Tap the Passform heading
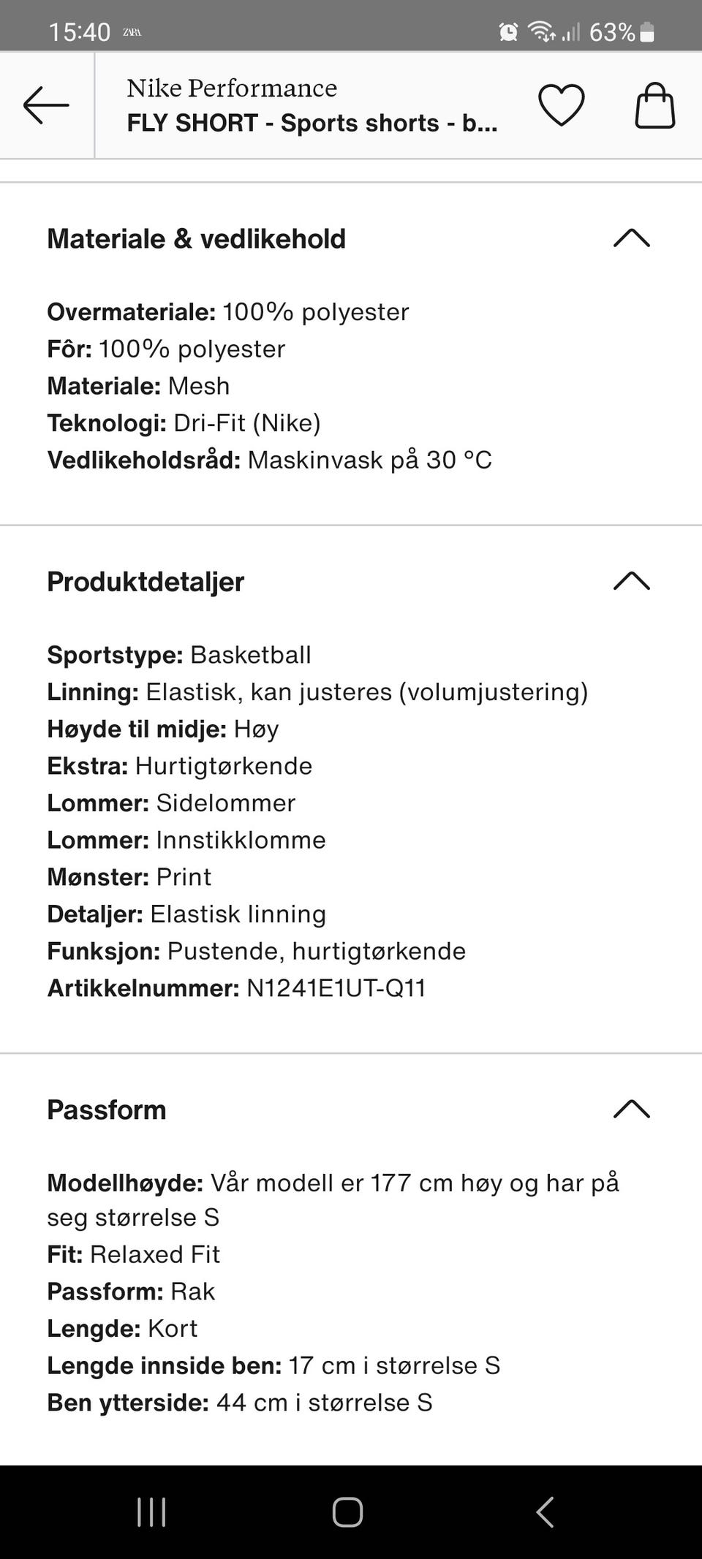 (x=107, y=1109)
